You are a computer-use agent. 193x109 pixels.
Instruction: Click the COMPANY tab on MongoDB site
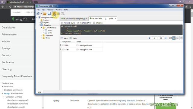pos(17,12)
